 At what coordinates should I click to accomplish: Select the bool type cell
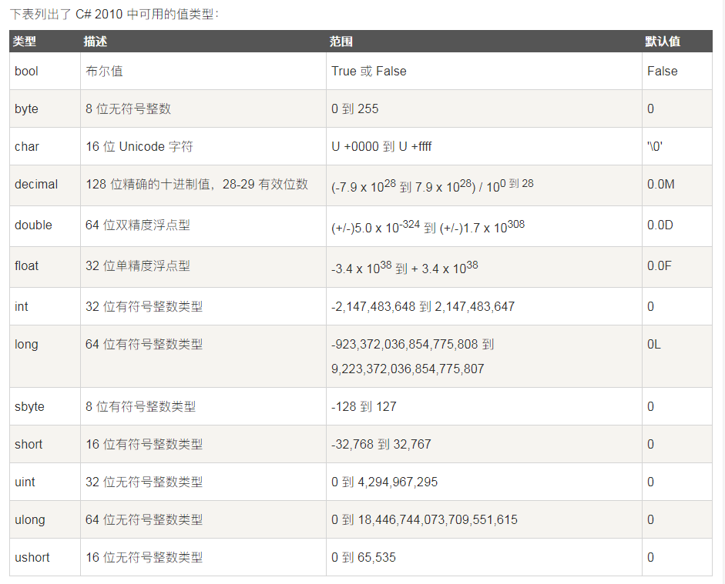45,71
